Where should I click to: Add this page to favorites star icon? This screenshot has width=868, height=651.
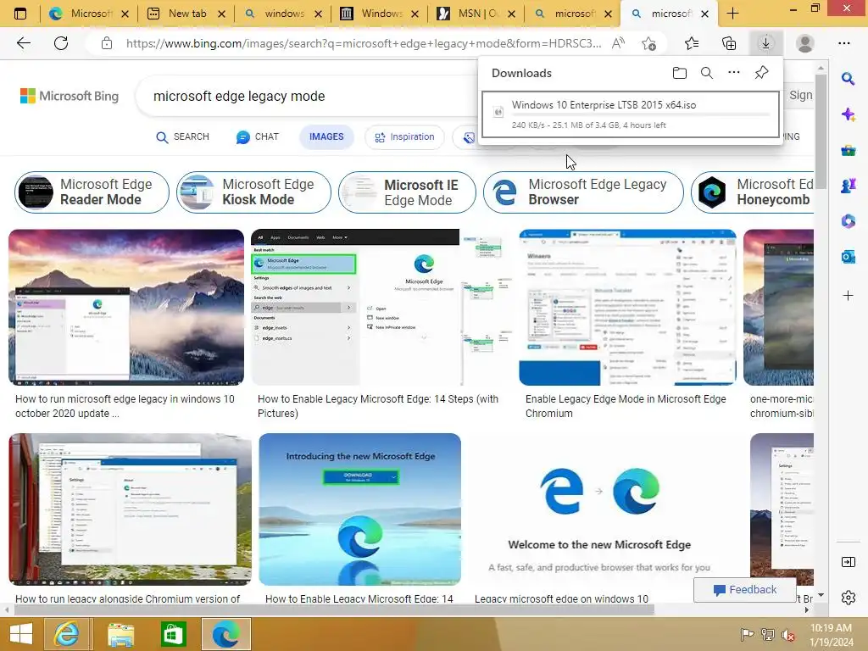[x=648, y=43]
